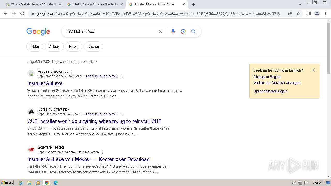The height and width of the screenshot is (186, 331).
Task: Open the InstallerGui.exe Processchecker result
Action: pos(45,83)
